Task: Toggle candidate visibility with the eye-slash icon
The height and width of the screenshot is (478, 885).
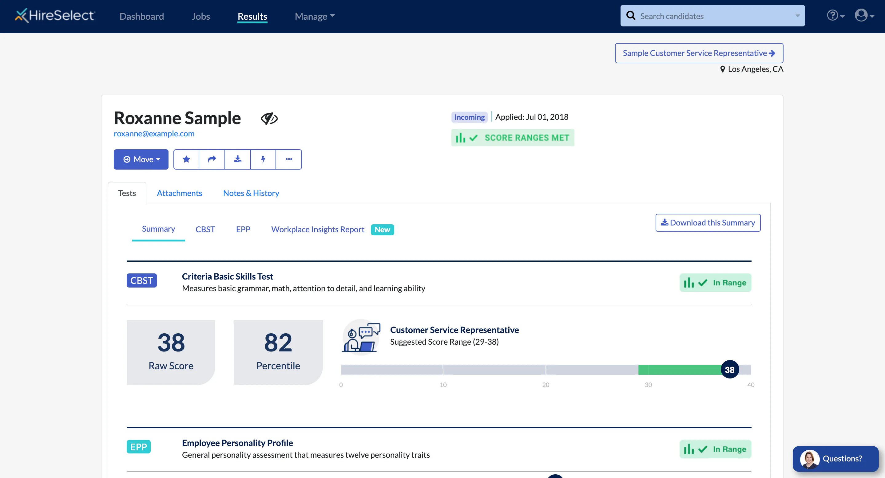Action: 269,118
